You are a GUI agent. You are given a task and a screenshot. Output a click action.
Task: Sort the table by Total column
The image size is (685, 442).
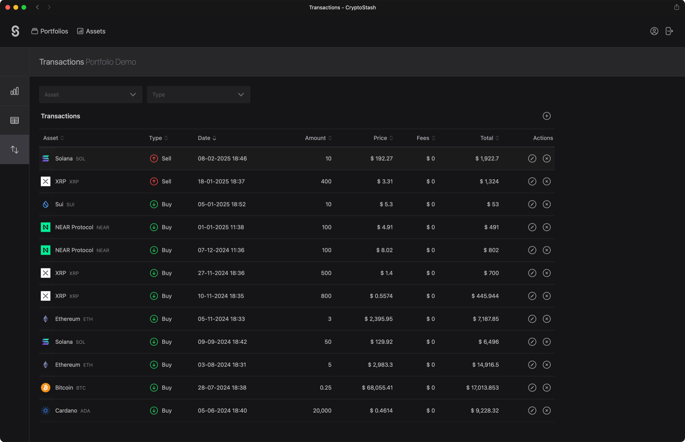coord(489,138)
